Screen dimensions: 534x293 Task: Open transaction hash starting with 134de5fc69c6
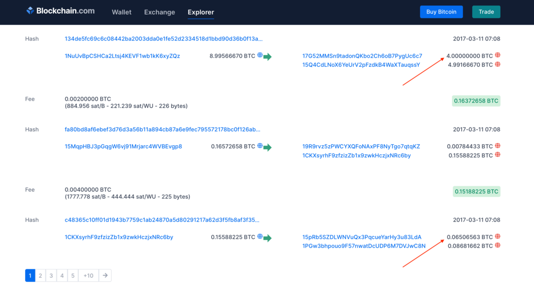pyautogui.click(x=164, y=39)
